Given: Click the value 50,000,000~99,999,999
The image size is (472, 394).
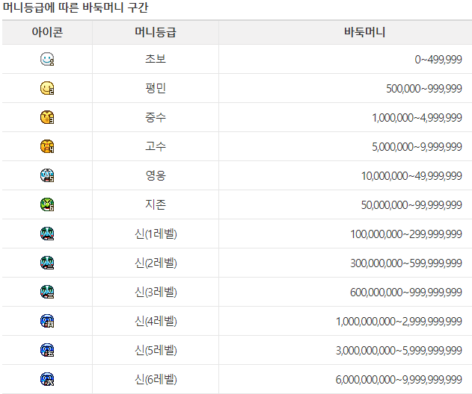Looking at the screenshot, I should pyautogui.click(x=411, y=205).
